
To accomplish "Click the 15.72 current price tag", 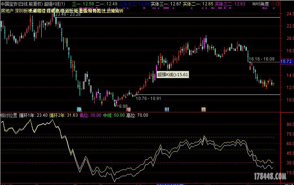I will coord(286,62).
